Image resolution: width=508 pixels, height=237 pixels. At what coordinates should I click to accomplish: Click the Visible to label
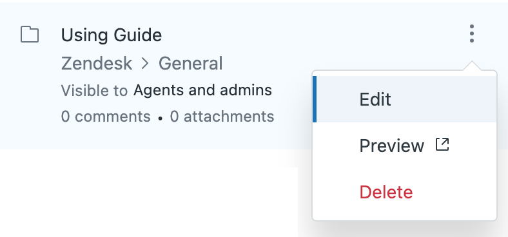(94, 91)
